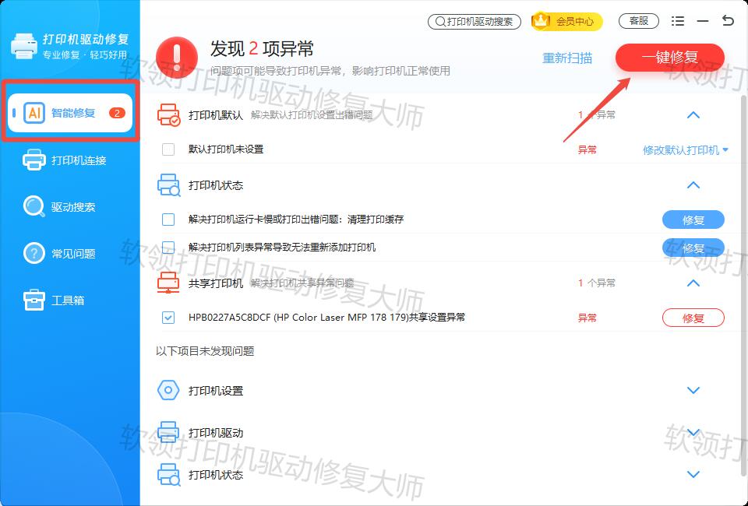This screenshot has height=506, width=748.
Task: Expand the 打印机驱动 section chevron
Action: coord(693,432)
